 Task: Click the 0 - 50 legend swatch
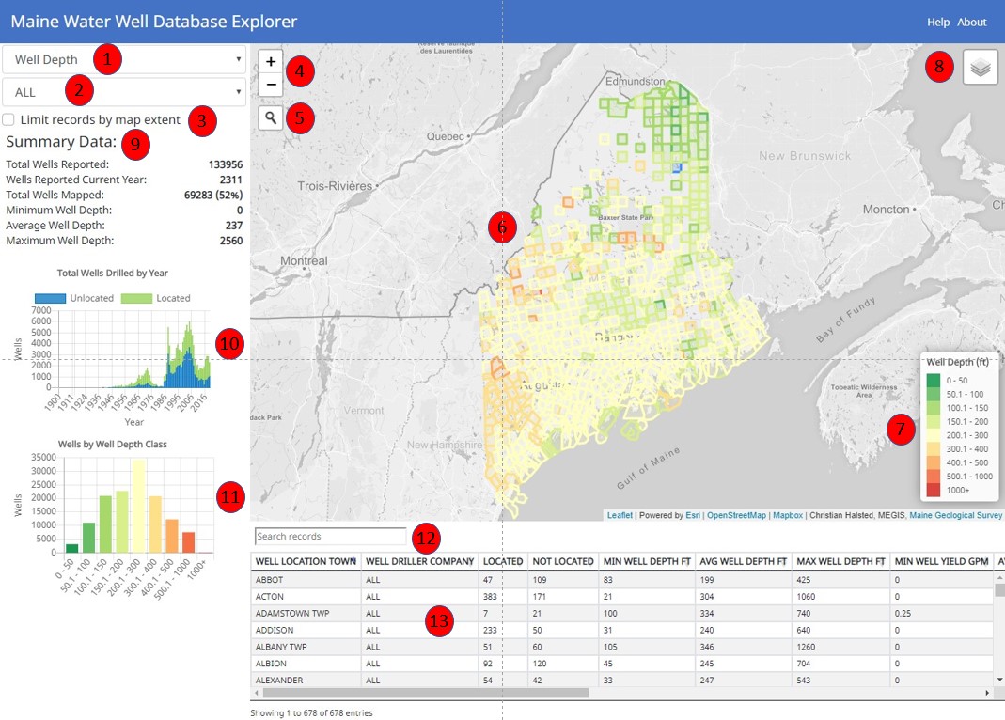click(x=933, y=380)
